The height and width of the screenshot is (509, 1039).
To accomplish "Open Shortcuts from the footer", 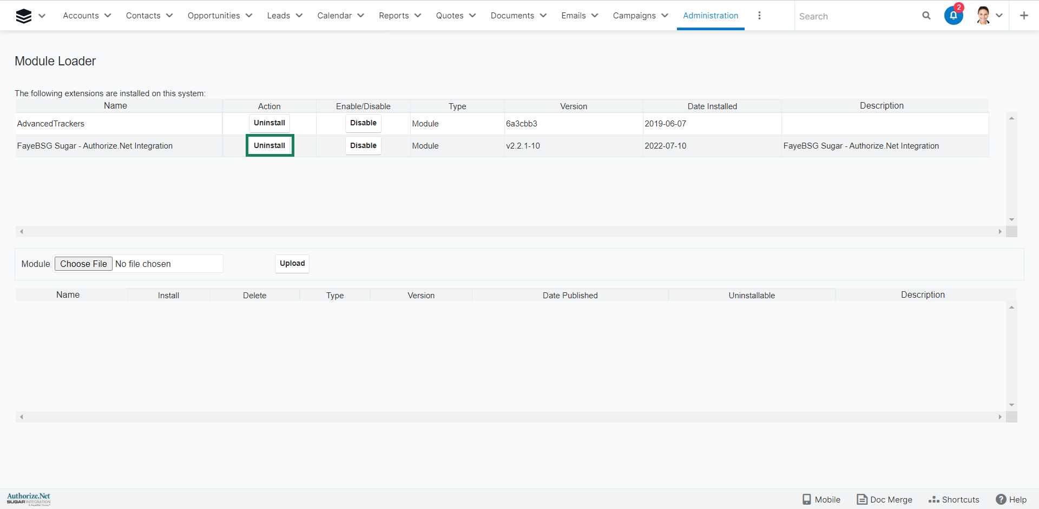I will pyautogui.click(x=953, y=499).
